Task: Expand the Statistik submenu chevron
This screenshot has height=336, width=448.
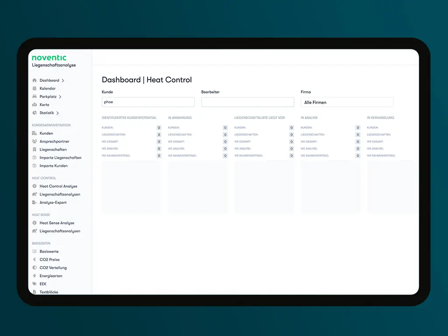Action: 58,113
